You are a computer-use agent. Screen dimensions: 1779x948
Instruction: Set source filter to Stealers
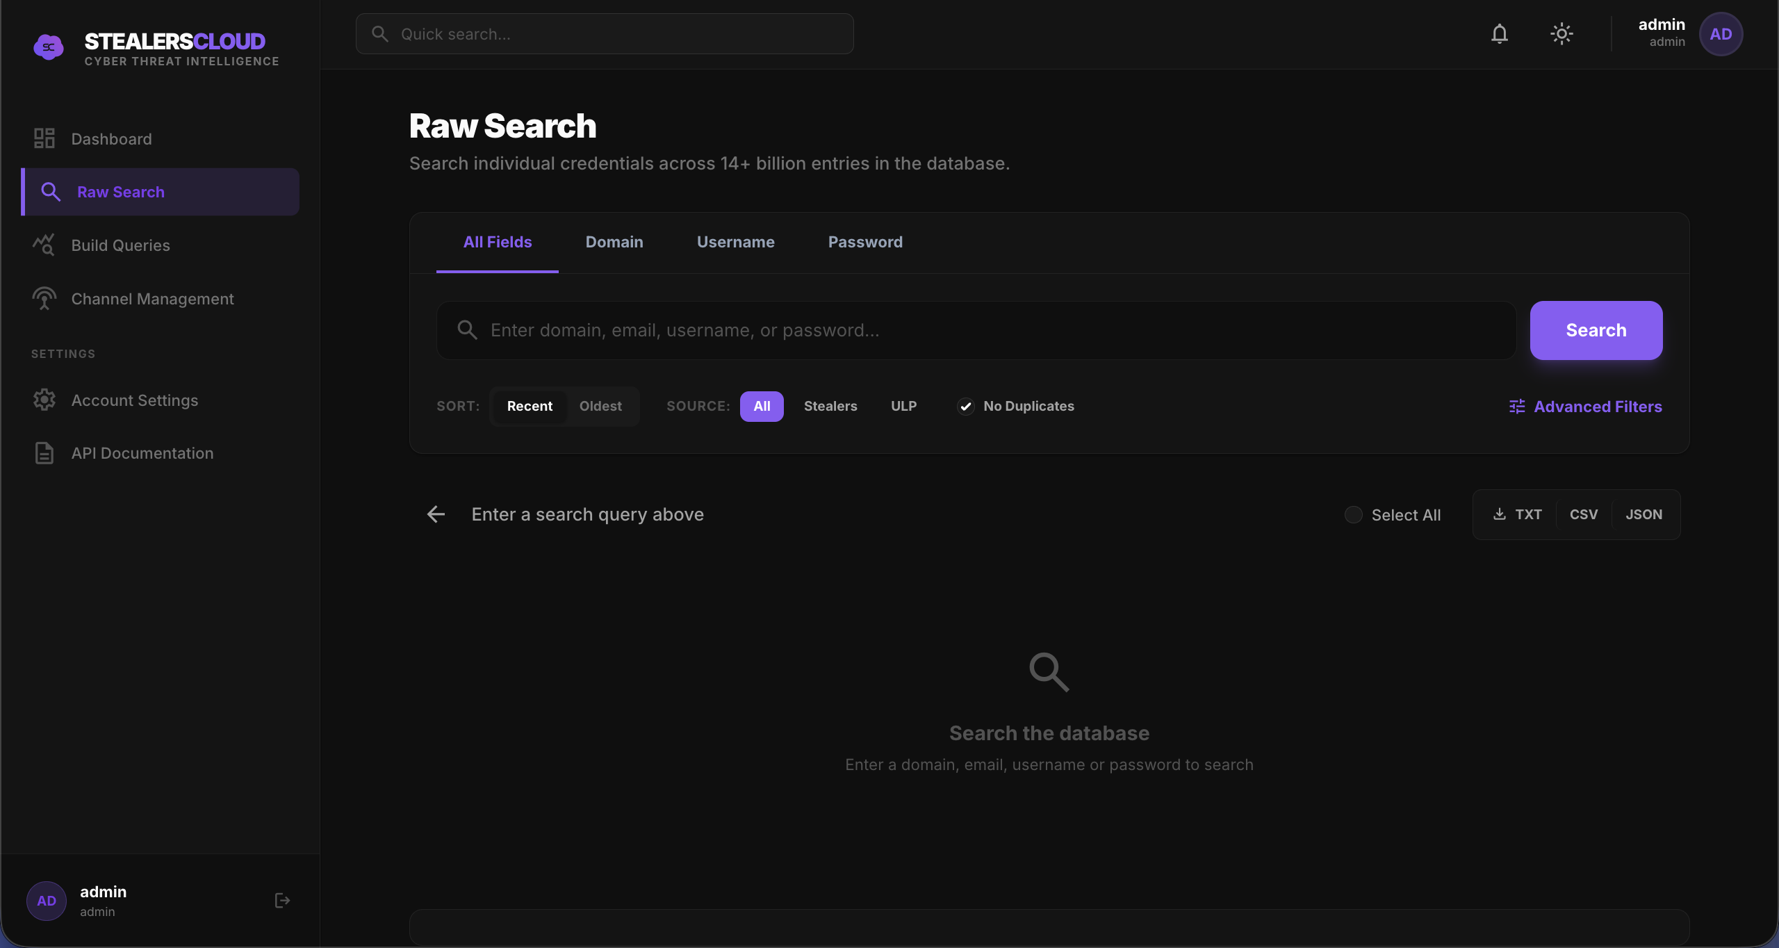point(830,406)
